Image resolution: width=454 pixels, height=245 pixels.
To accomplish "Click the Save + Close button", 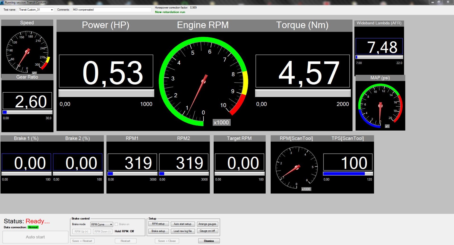I will (167, 241).
